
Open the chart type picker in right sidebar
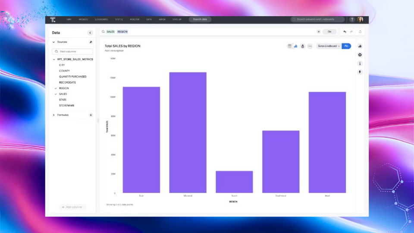coord(360,46)
